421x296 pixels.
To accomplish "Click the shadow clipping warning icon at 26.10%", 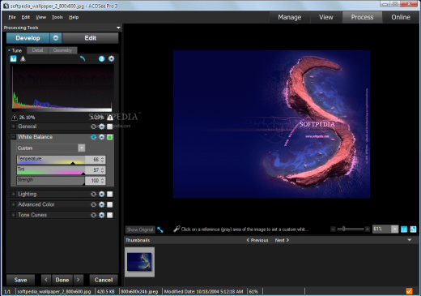I will tap(15, 118).
